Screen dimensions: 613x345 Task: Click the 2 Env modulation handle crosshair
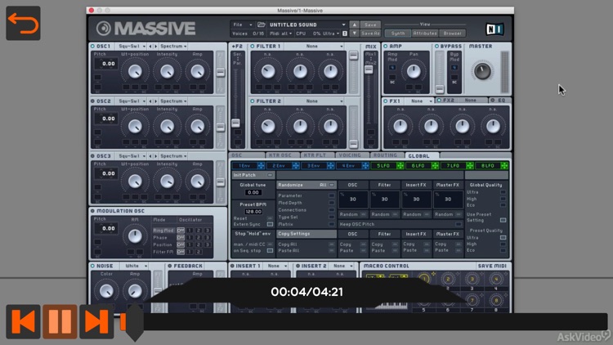(296, 166)
